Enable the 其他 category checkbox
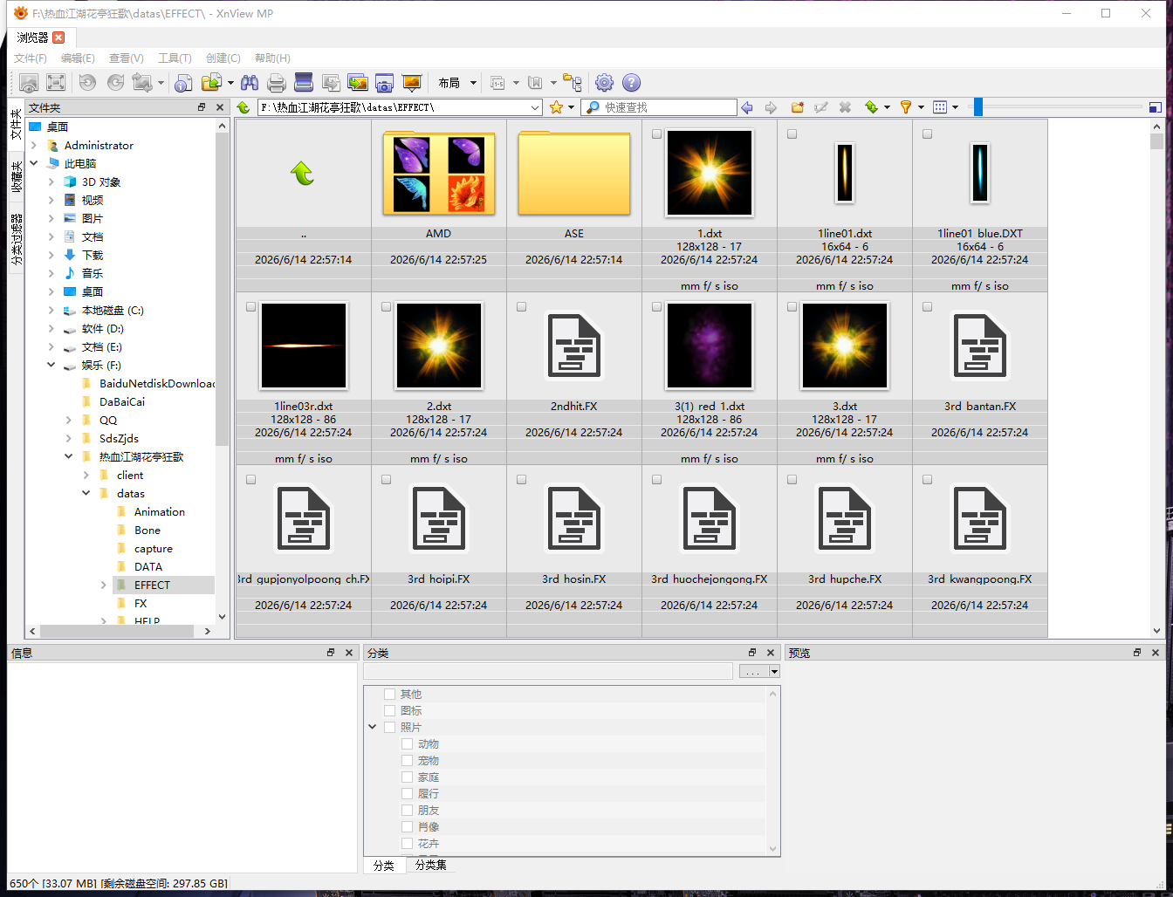 (389, 695)
